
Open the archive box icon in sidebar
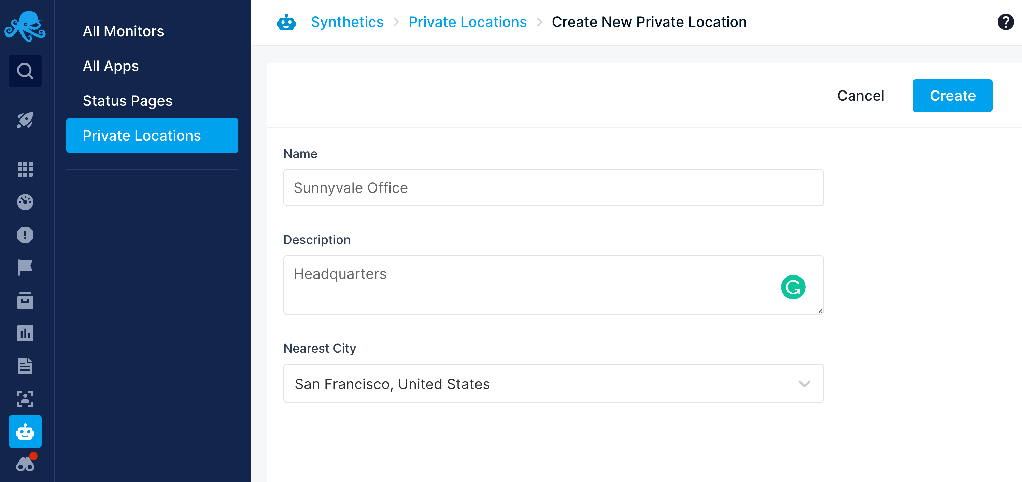(25, 300)
